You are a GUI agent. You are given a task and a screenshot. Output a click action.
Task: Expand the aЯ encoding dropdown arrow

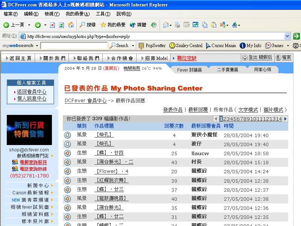tap(228, 25)
